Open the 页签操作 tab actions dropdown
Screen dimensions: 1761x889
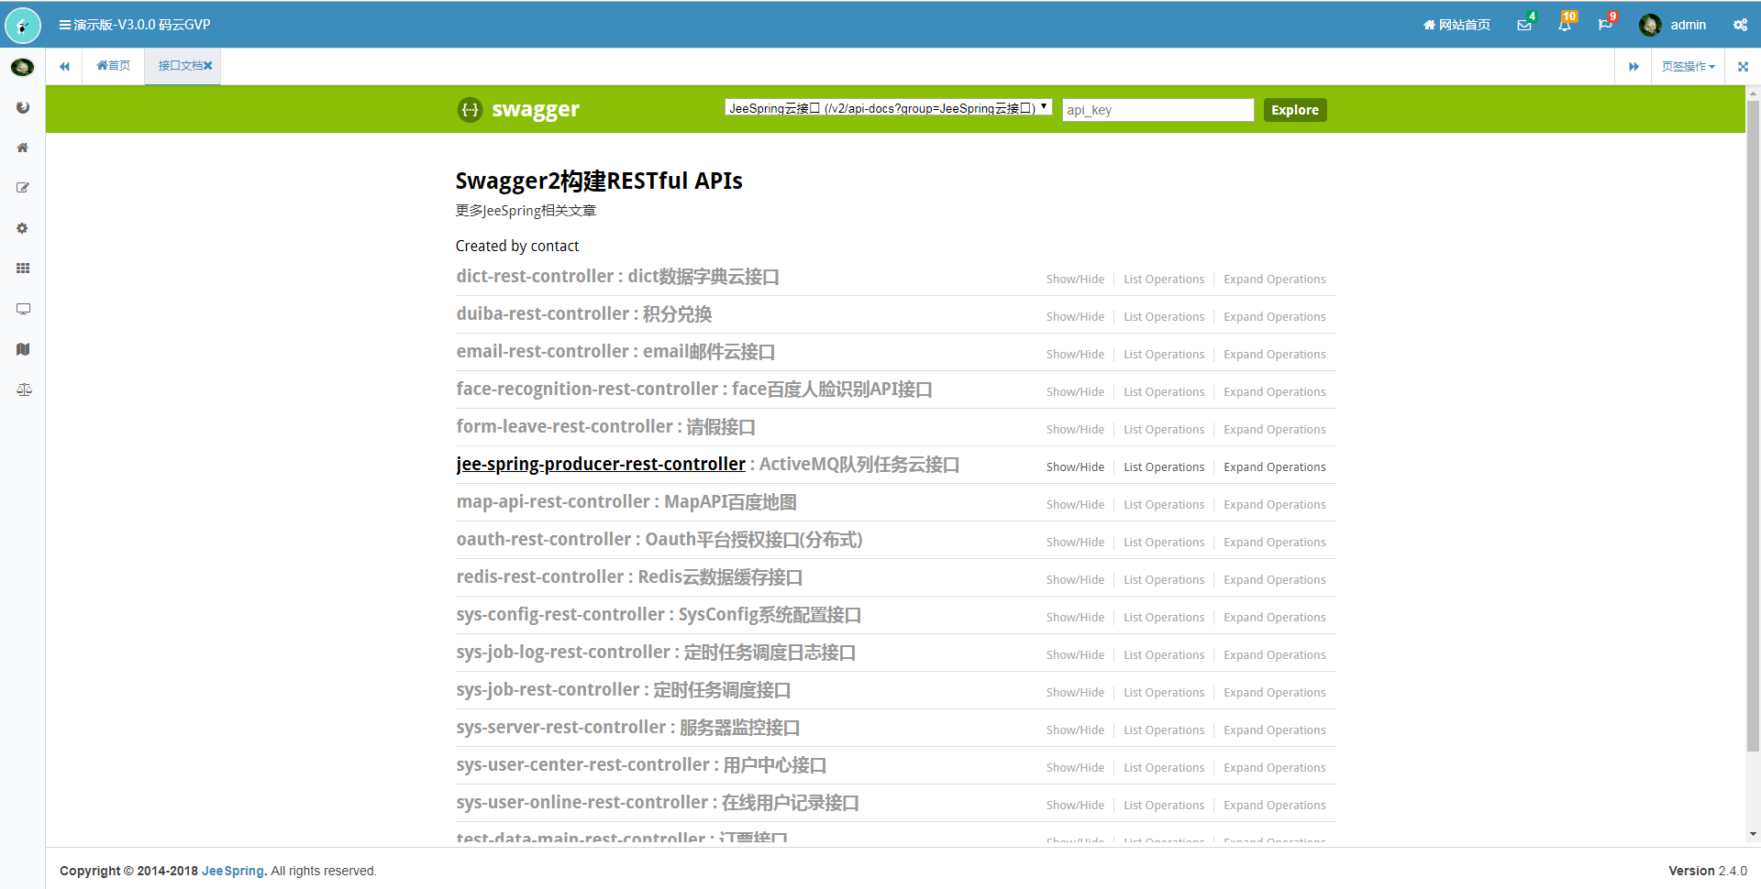tap(1688, 66)
